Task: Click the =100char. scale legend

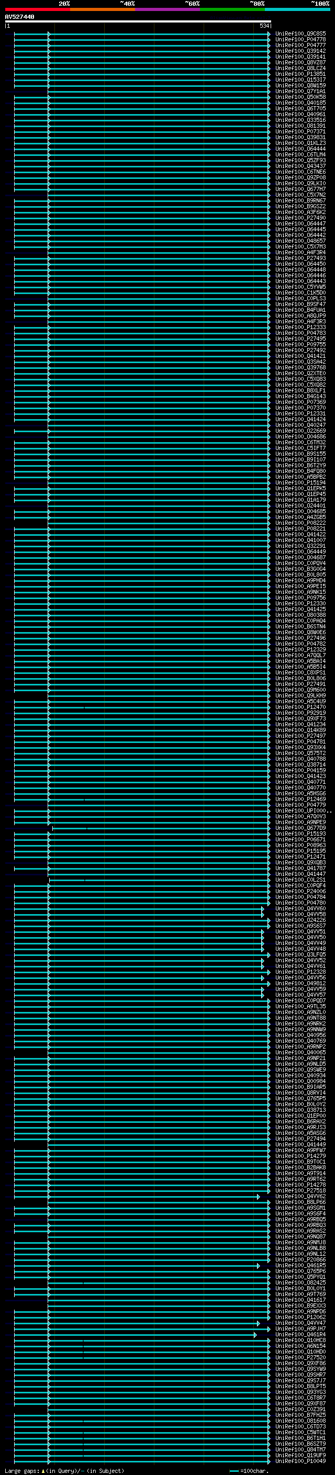Action: (x=249, y=1470)
